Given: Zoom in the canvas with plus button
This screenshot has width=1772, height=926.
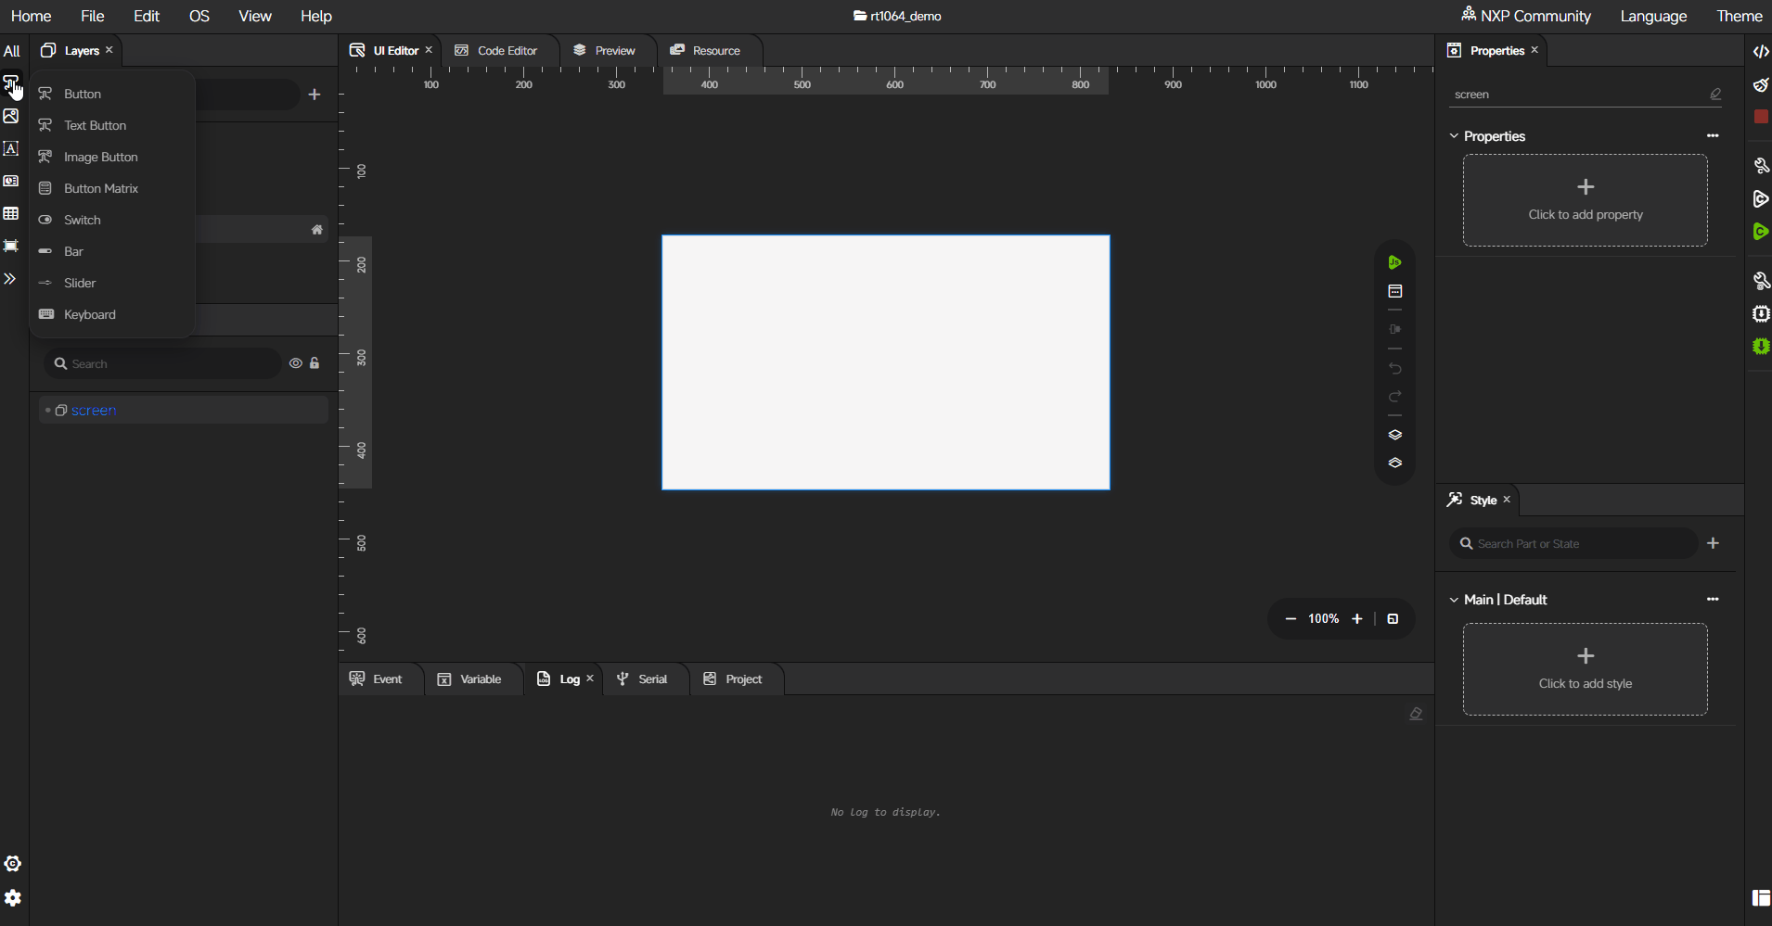Looking at the screenshot, I should click(1357, 618).
